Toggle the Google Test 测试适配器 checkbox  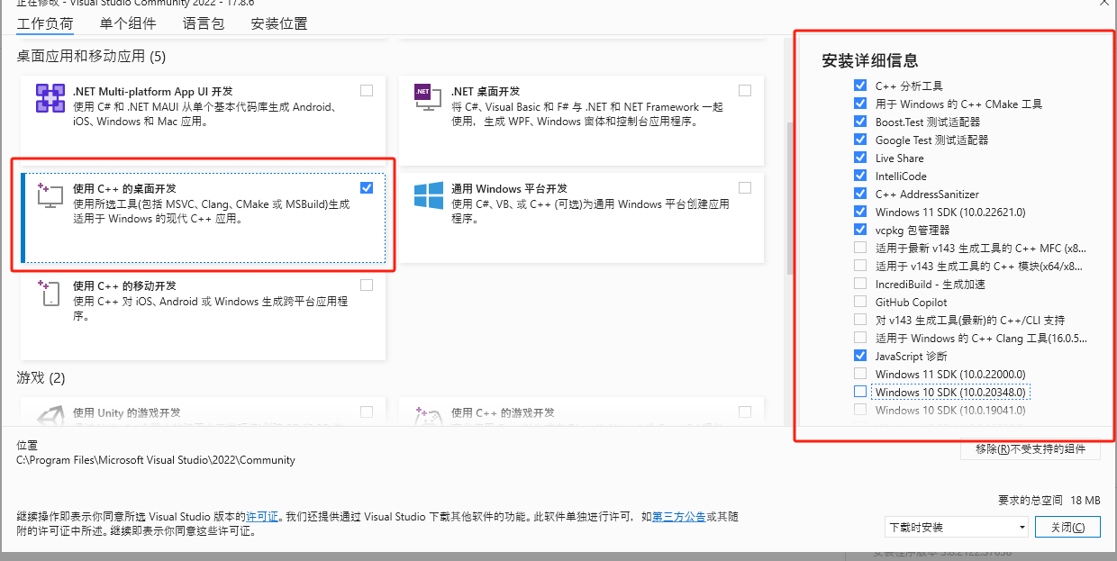click(x=859, y=140)
